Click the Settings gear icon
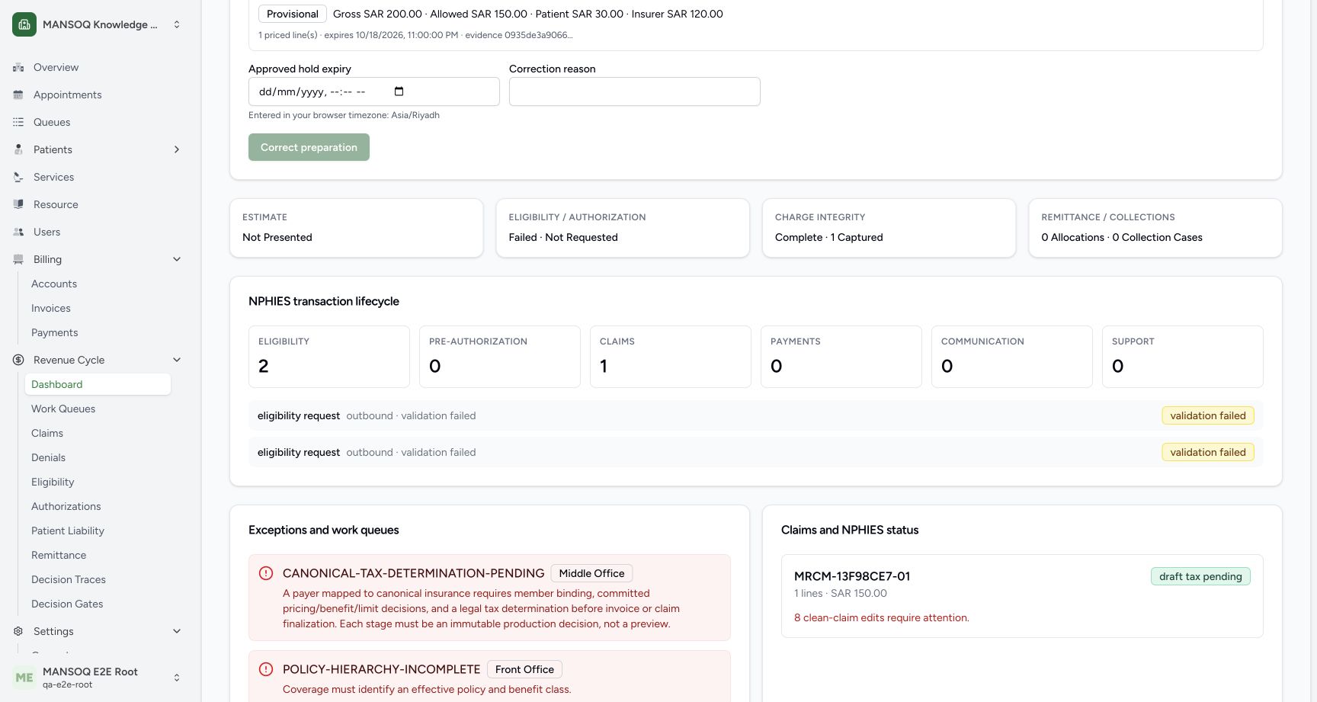1317x702 pixels. click(x=18, y=631)
